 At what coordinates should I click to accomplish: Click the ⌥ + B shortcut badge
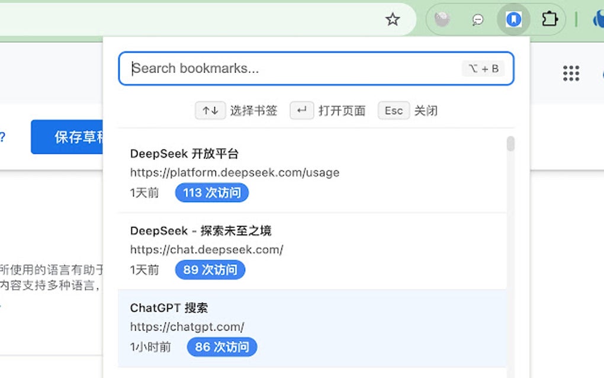pos(483,69)
